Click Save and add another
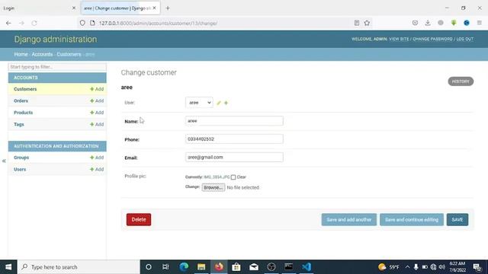Image resolution: width=488 pixels, height=274 pixels. tap(349, 220)
